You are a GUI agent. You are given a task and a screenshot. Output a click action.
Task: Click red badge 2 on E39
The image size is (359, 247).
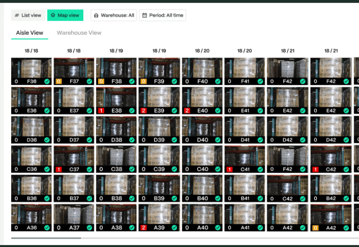point(144,111)
